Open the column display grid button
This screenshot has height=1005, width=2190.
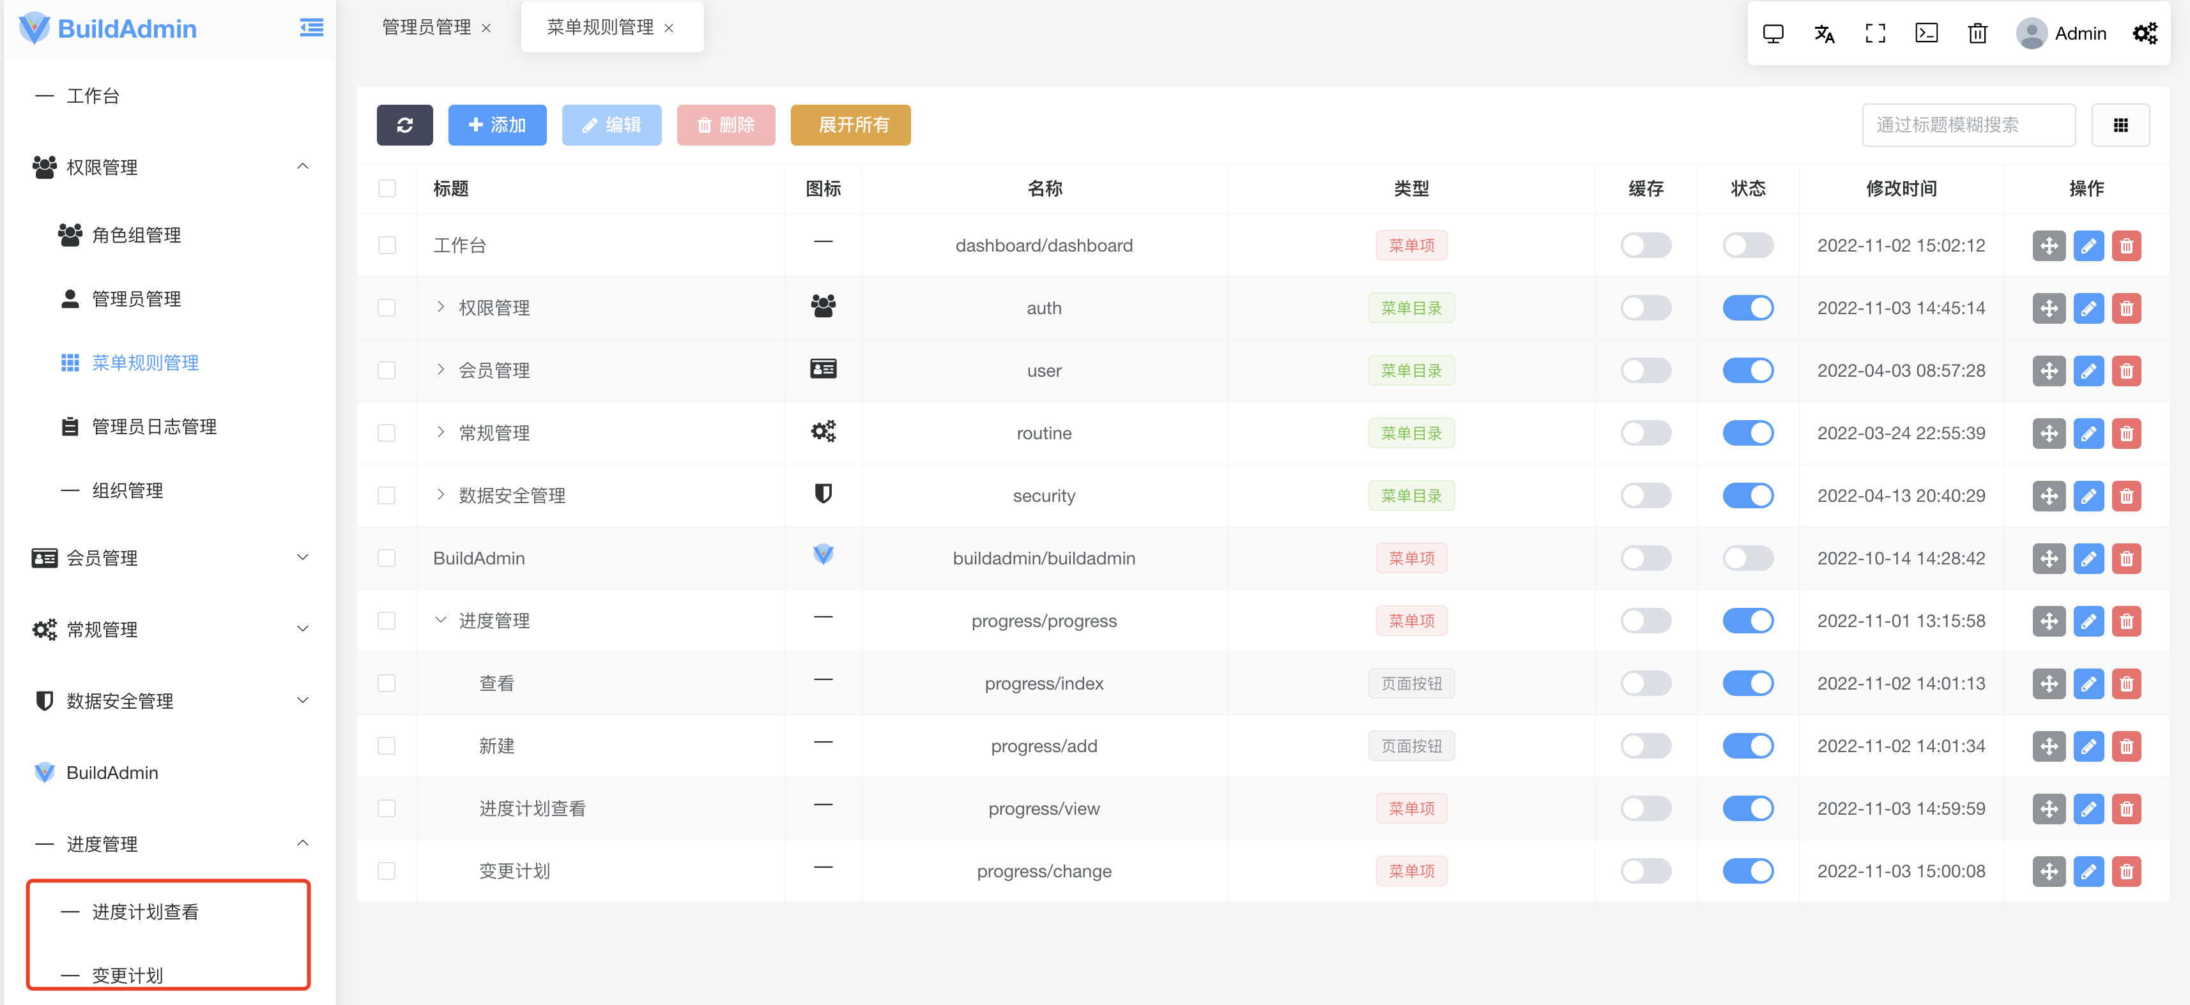click(2120, 125)
